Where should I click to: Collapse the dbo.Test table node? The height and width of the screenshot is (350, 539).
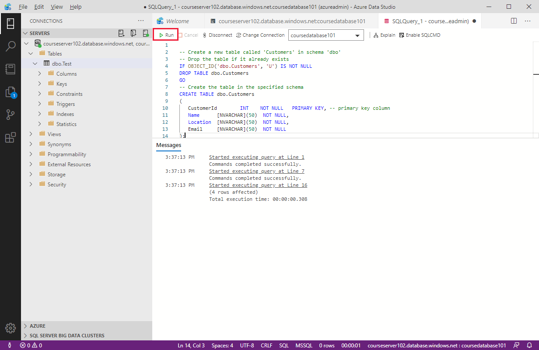click(35, 63)
